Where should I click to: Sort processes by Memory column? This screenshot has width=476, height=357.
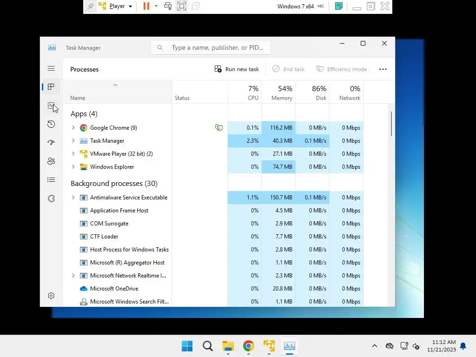tap(279, 93)
